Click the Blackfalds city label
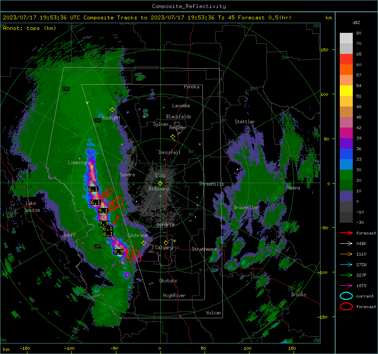Image resolution: width=378 pixels, height=354 pixels. coord(178,117)
